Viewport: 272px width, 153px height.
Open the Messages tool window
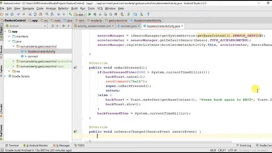(x=61, y=145)
